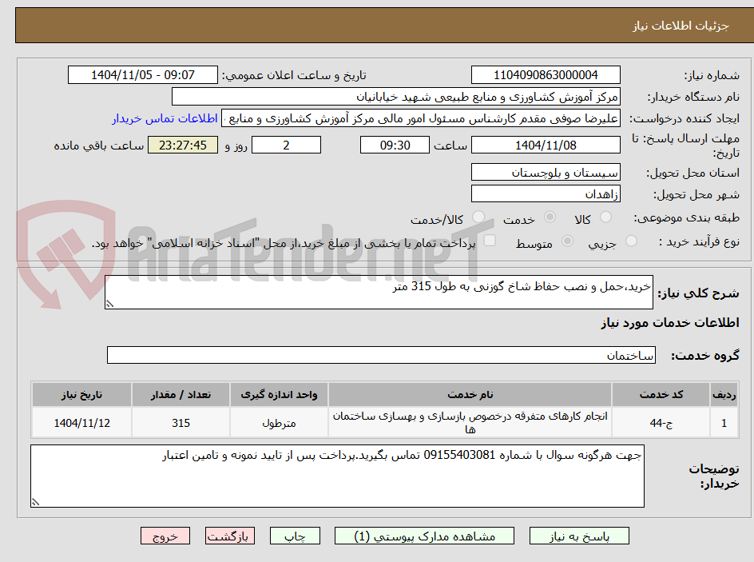Click the شرح کلی نیاز text area
This screenshot has height=562, width=754.
coord(379,293)
